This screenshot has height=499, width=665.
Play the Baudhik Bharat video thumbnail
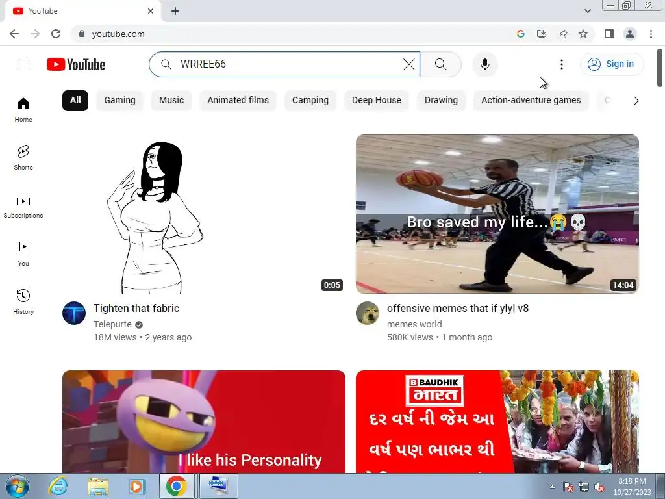click(x=497, y=422)
